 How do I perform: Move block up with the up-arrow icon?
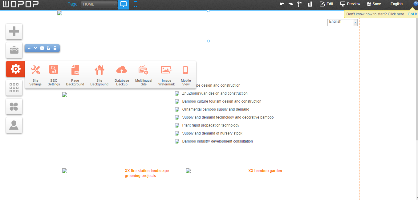click(29, 48)
